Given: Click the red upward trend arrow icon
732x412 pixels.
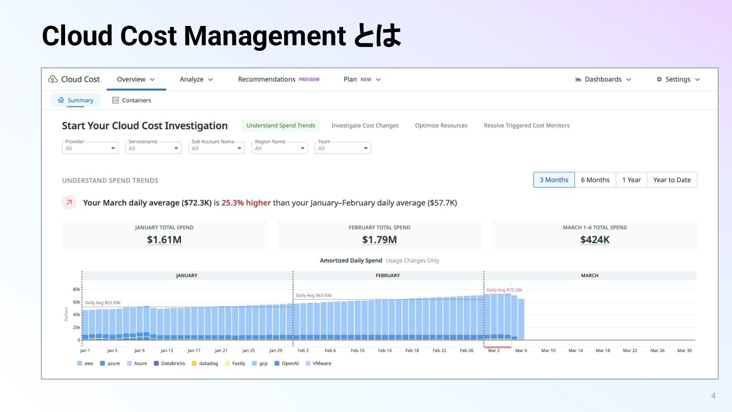Looking at the screenshot, I should pyautogui.click(x=69, y=202).
